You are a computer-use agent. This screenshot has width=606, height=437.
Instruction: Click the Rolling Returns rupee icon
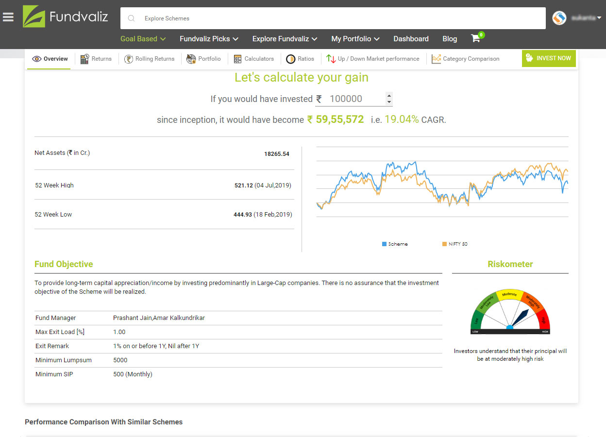[128, 59]
